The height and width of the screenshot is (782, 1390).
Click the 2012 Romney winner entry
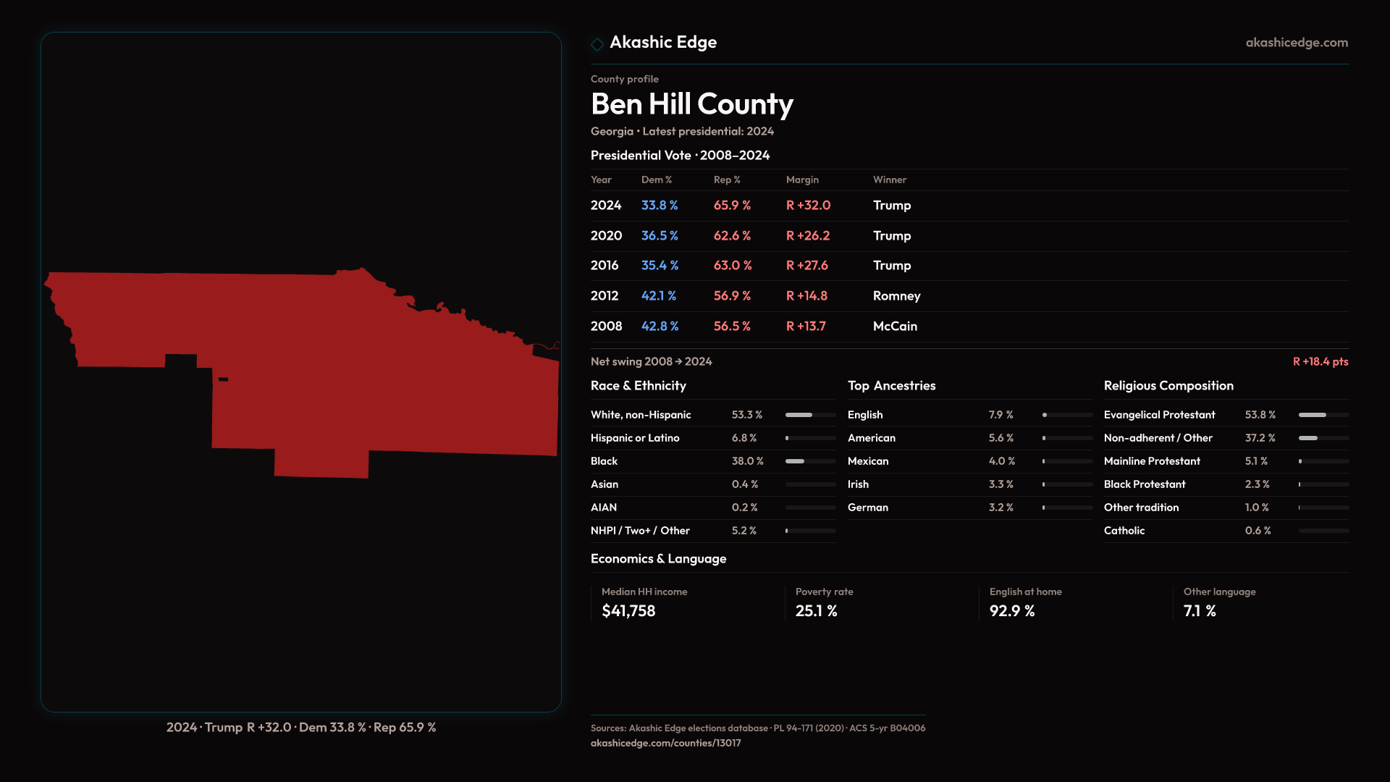click(x=896, y=296)
